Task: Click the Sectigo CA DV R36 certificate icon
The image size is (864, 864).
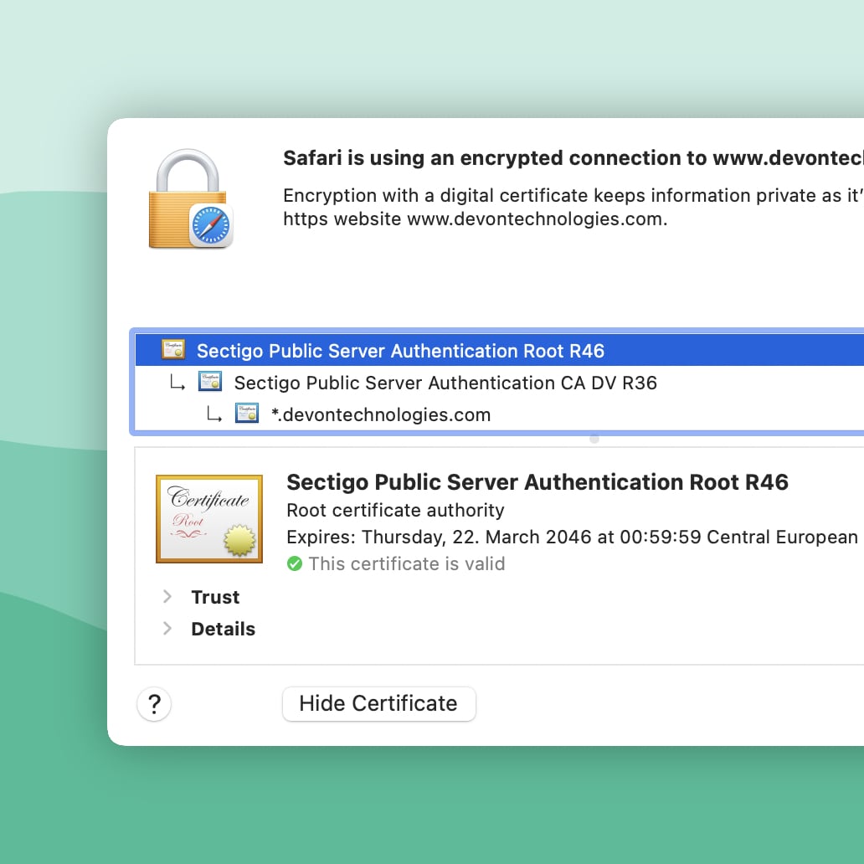Action: click(x=210, y=382)
